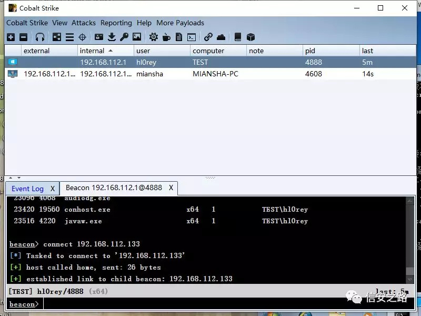Open the Reporting menu

pos(116,23)
